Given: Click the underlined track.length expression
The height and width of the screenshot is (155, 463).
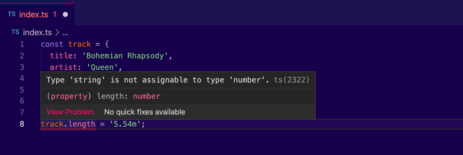Looking at the screenshot, I should pos(68,124).
